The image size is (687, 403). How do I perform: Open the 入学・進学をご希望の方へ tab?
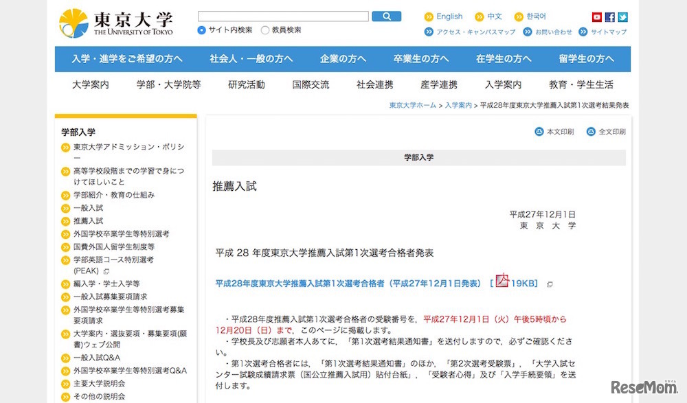pos(127,59)
